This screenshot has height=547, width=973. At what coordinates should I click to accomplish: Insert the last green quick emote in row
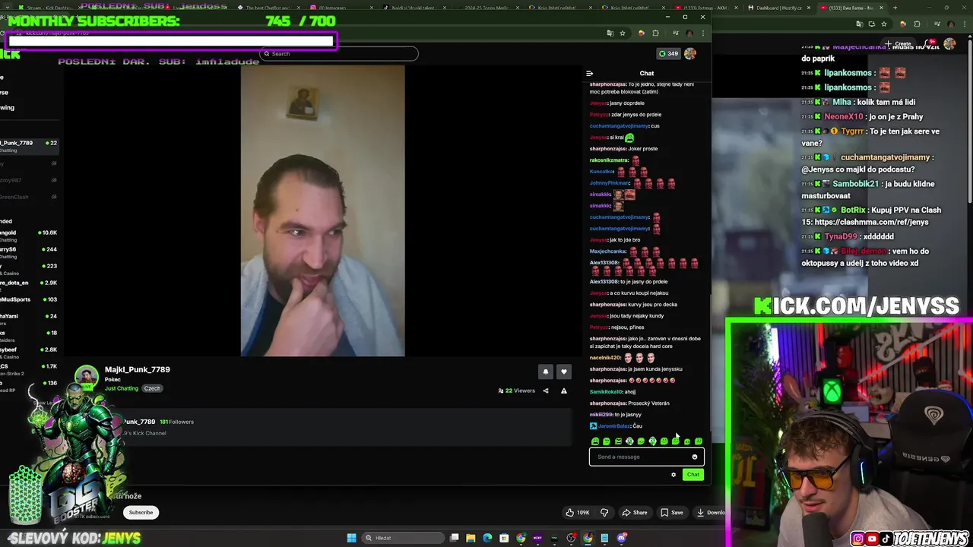tap(698, 441)
